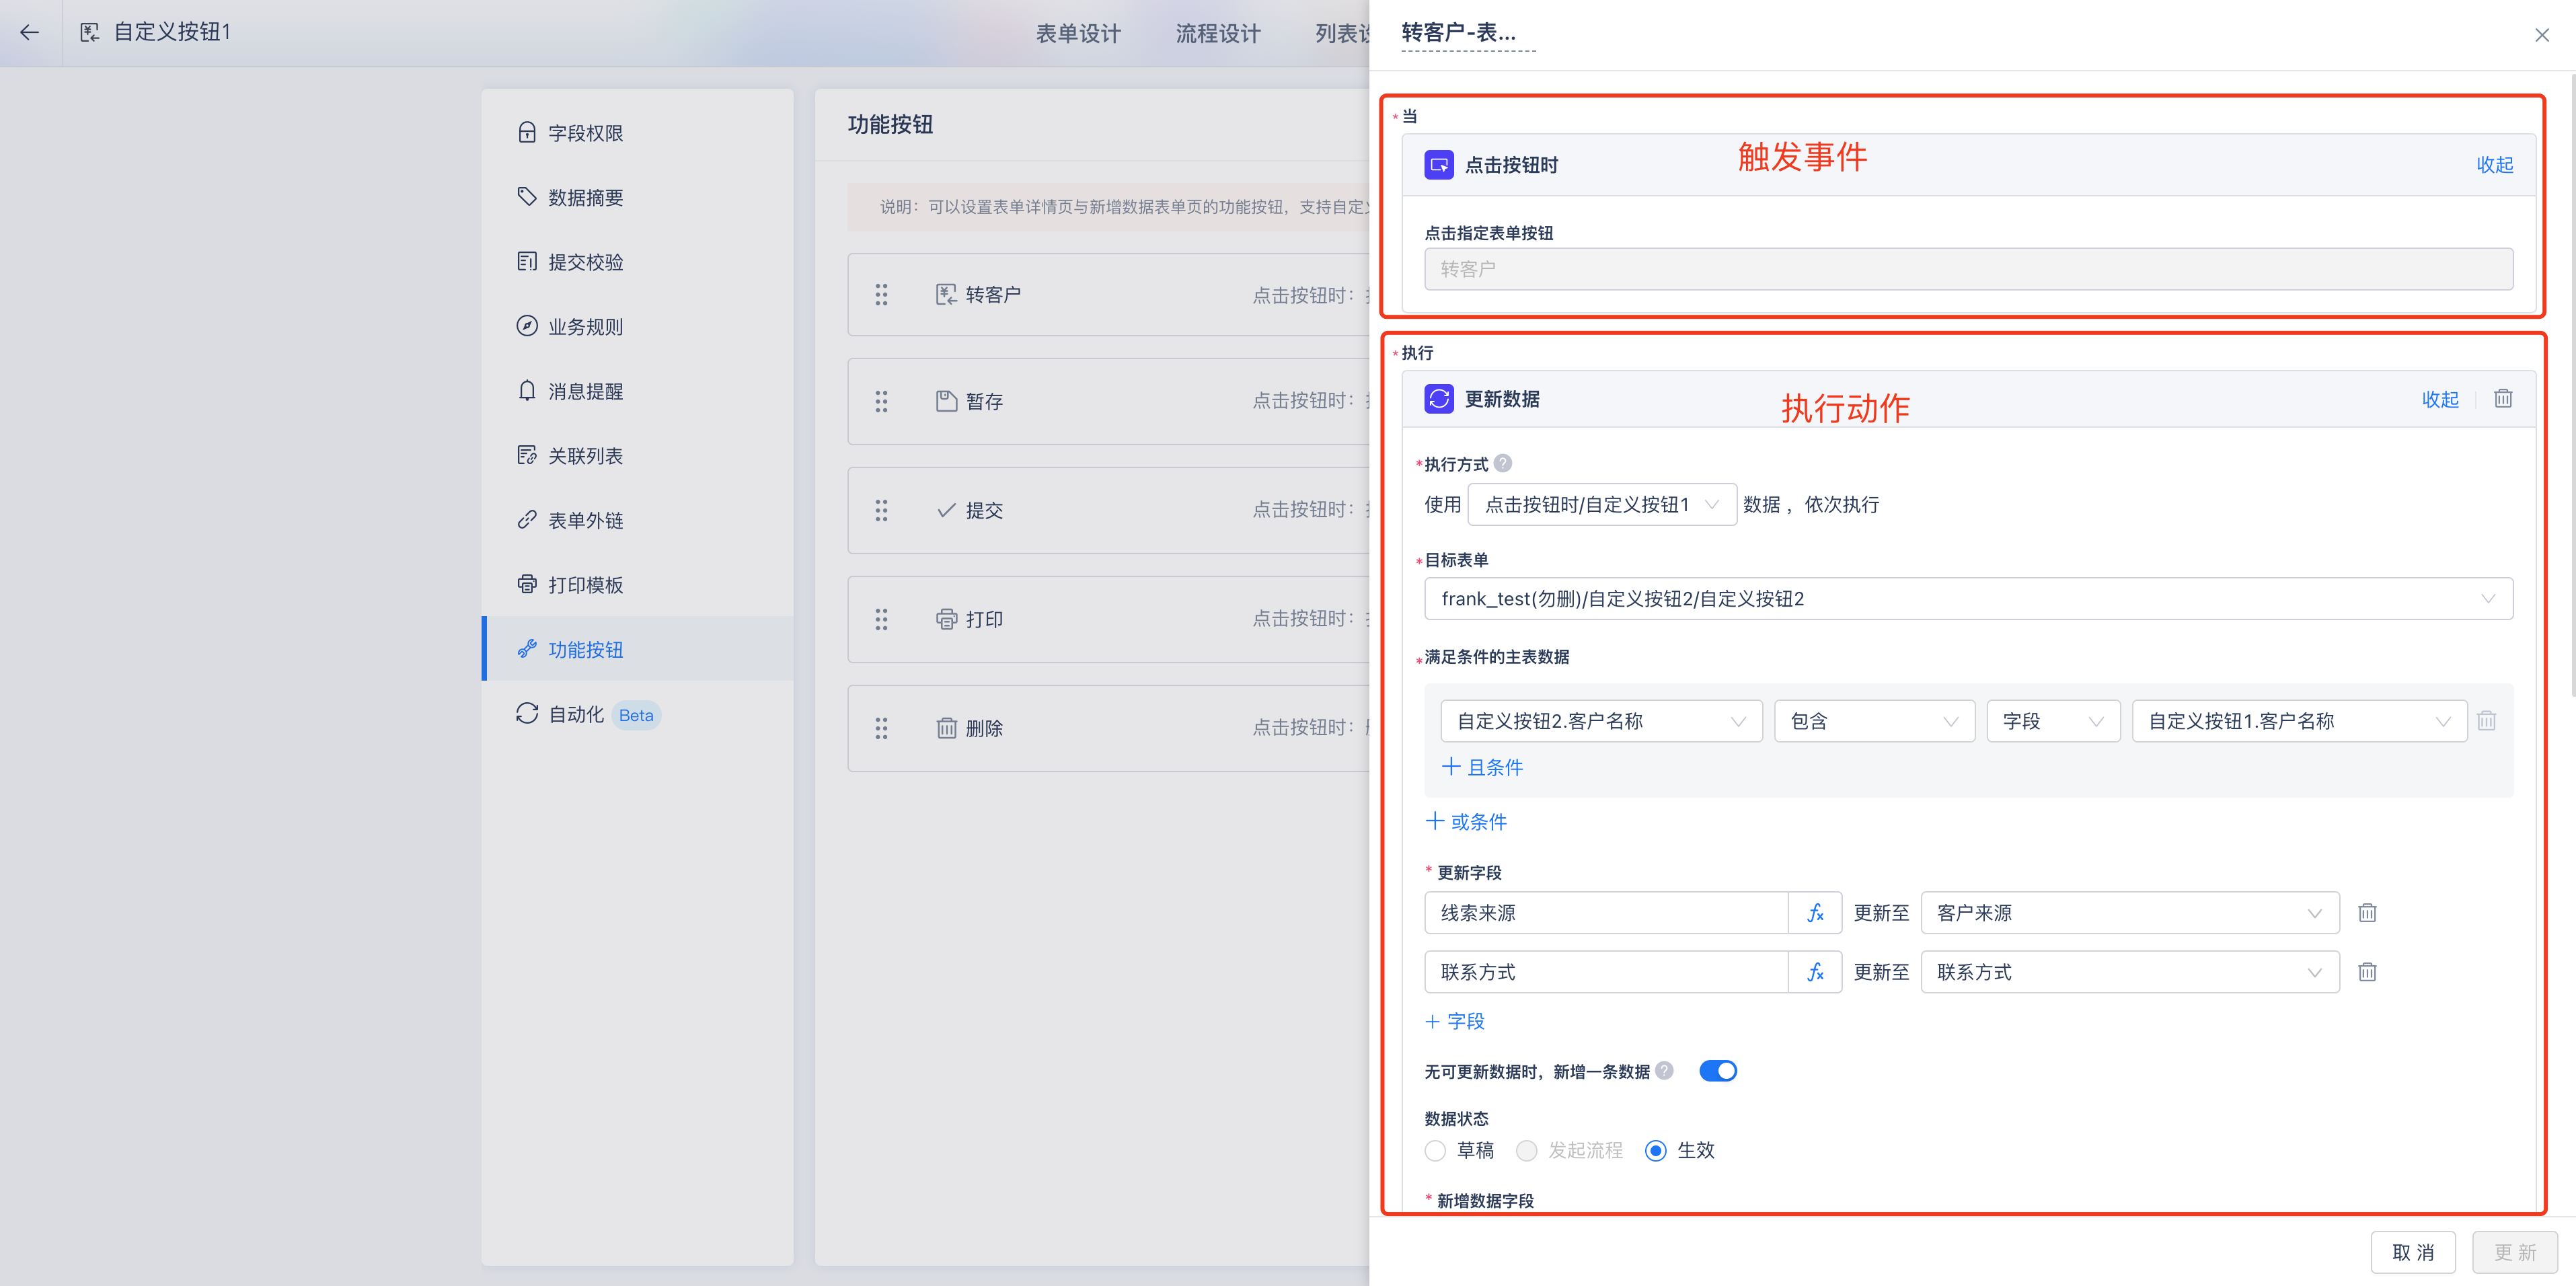The width and height of the screenshot is (2576, 1286).
Task: Add a new 字段 to update
Action: click(1455, 1020)
